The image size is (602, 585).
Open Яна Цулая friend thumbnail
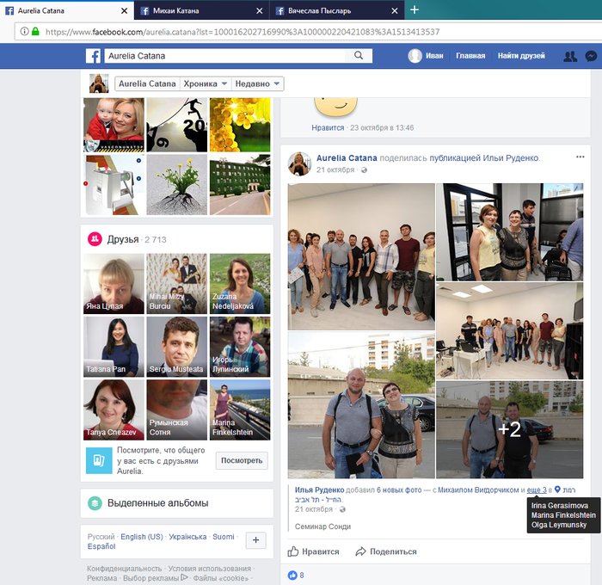point(114,284)
